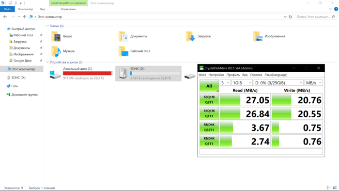Open the Изображения folder icon

tap(258, 36)
